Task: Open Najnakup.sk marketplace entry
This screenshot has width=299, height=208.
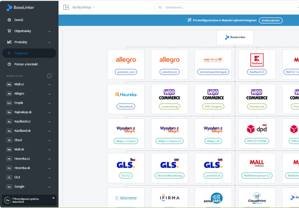Action: [x=23, y=112]
